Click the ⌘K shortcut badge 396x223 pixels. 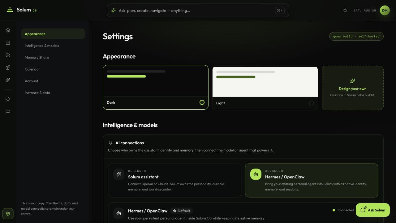coord(280,11)
